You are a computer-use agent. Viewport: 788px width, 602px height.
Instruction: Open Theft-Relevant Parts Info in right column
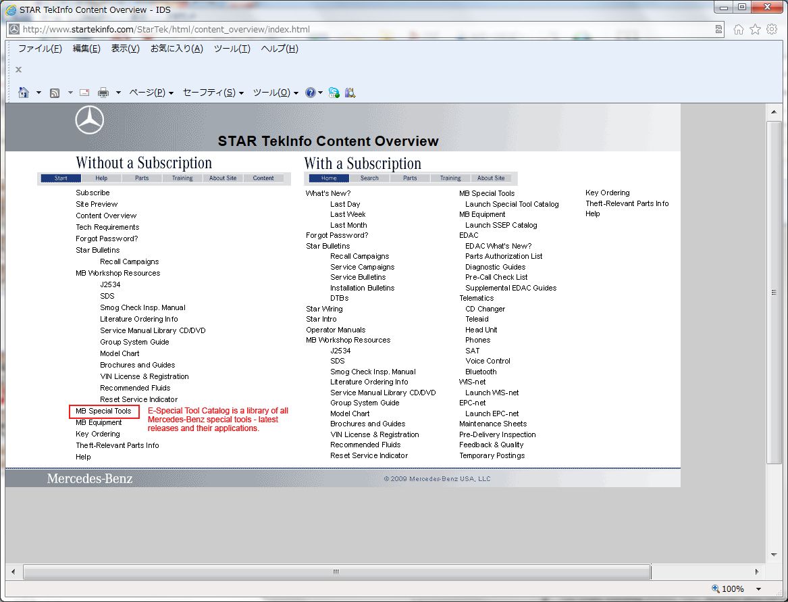click(x=627, y=203)
